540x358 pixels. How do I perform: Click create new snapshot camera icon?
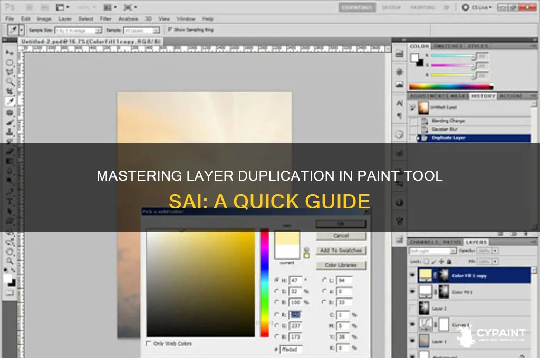tap(514, 234)
